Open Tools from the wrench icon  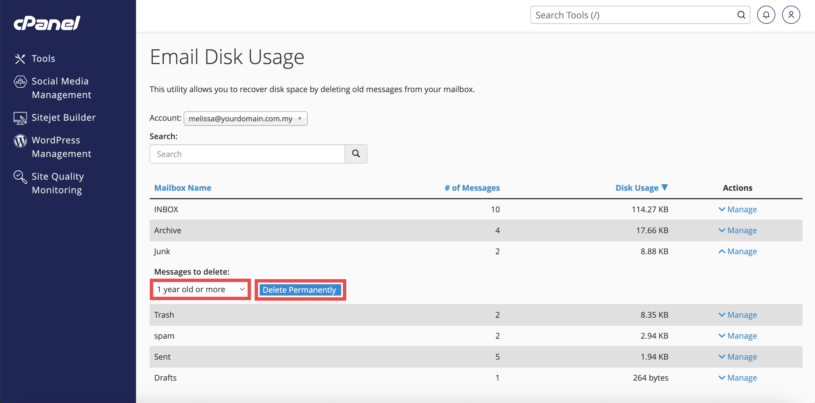(20, 59)
